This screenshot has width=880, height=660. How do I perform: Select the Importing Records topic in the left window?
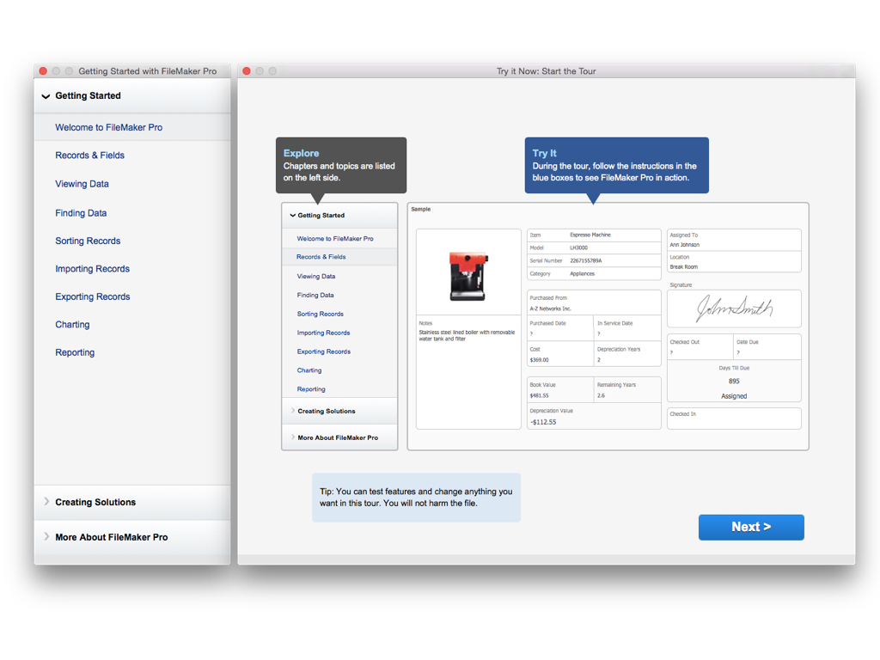(92, 269)
